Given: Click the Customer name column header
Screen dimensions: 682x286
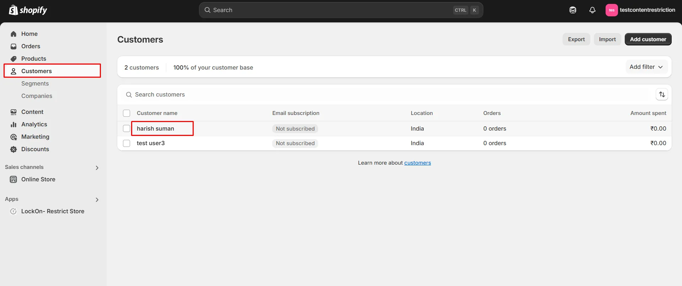Looking at the screenshot, I should [157, 113].
